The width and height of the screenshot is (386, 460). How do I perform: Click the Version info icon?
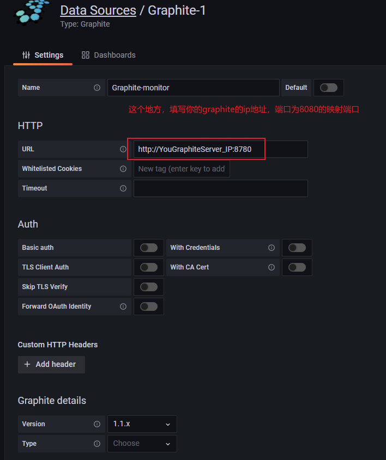pyautogui.click(x=97, y=424)
